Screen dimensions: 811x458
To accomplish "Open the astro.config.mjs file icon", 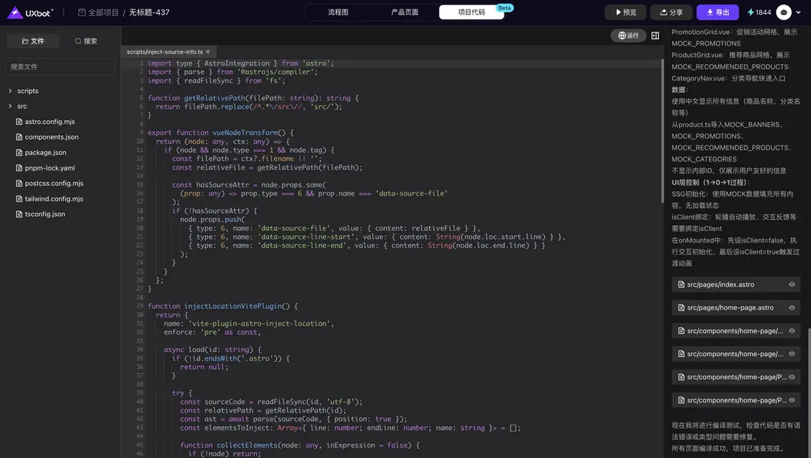I will [18, 122].
